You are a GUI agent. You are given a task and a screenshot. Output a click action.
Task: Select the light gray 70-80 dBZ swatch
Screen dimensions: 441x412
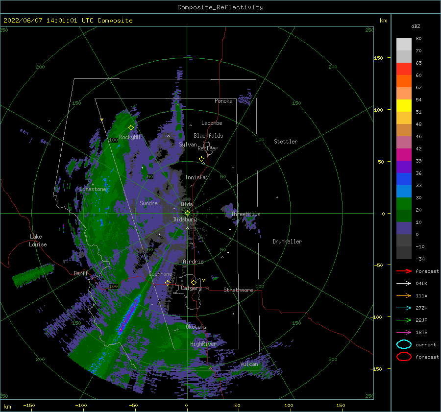click(404, 45)
